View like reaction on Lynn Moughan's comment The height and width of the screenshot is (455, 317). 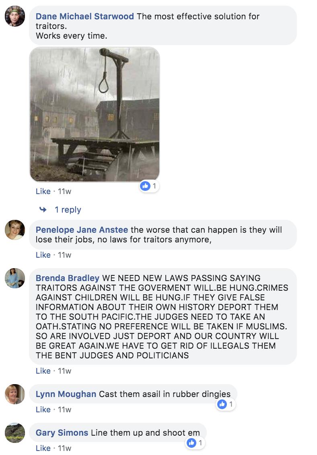(225, 404)
